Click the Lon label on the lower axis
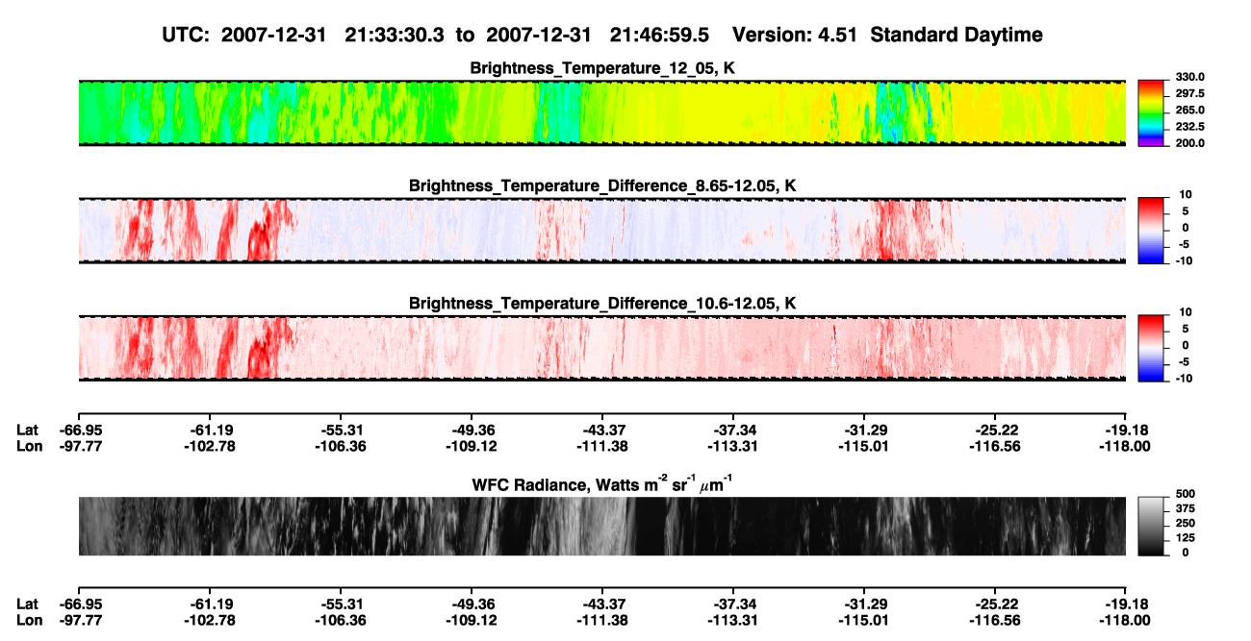Screen dimensions: 1251x641 click(28, 621)
